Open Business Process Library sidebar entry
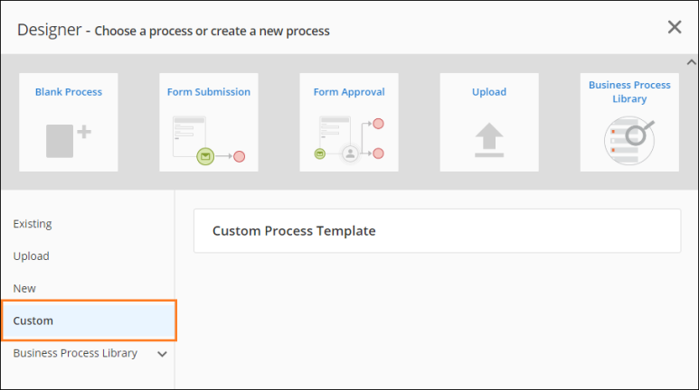699x390 pixels. tap(75, 353)
